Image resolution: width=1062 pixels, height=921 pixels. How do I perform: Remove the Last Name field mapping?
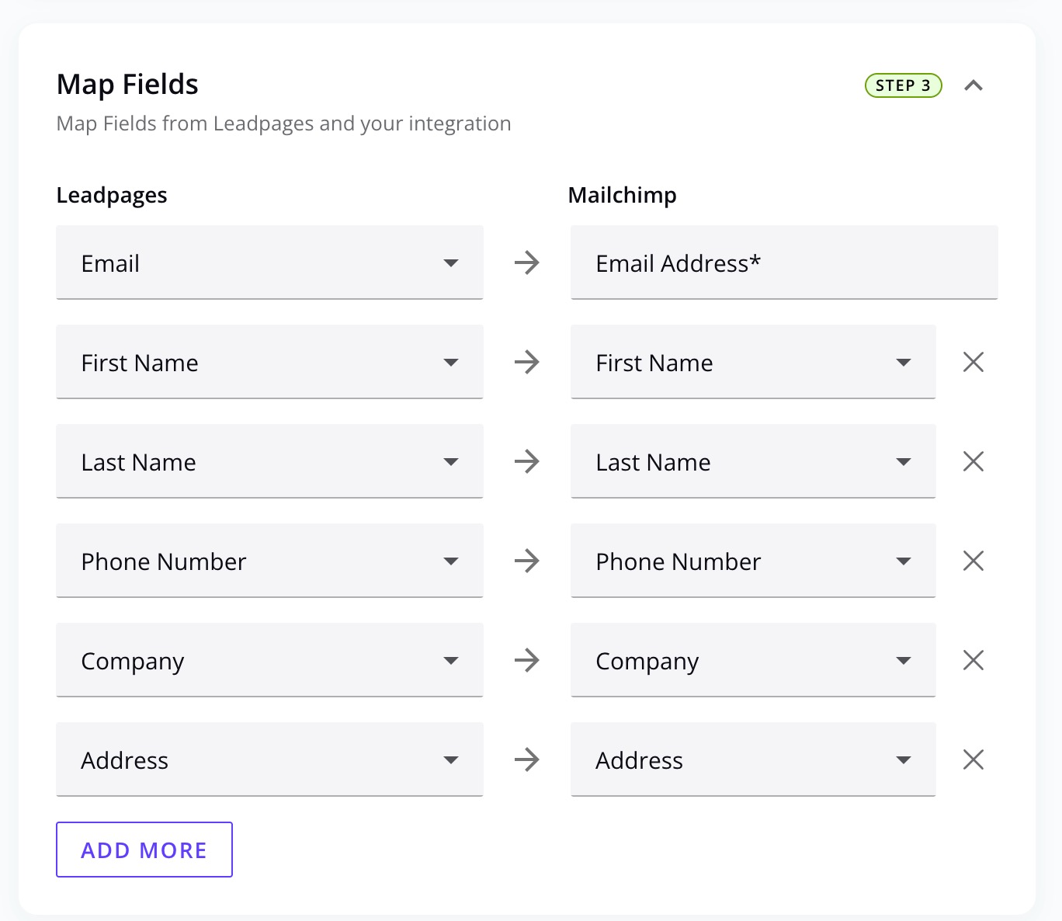pyautogui.click(x=973, y=461)
